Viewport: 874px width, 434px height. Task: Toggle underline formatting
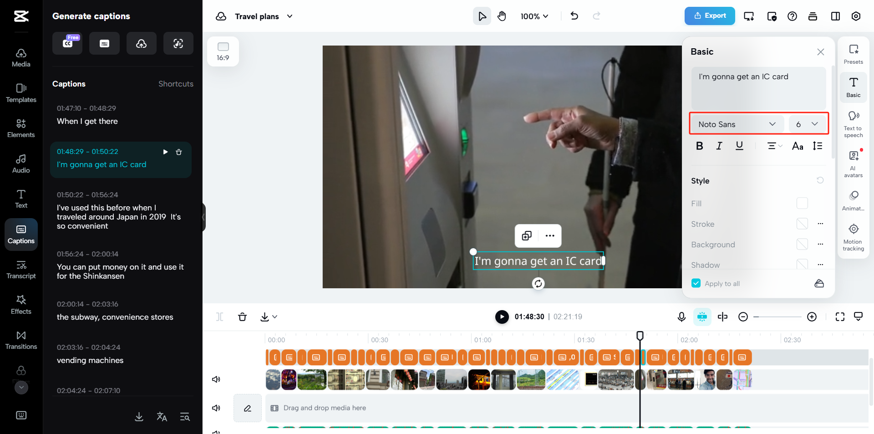point(739,146)
